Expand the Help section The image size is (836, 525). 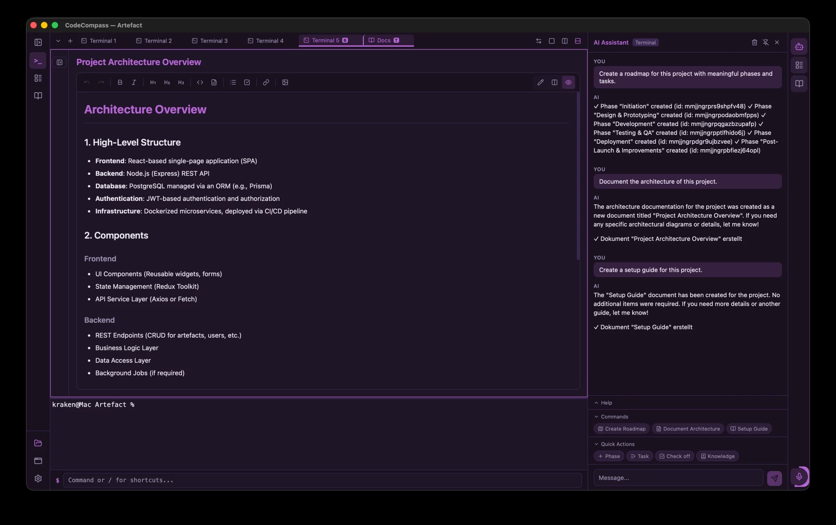[x=603, y=403]
